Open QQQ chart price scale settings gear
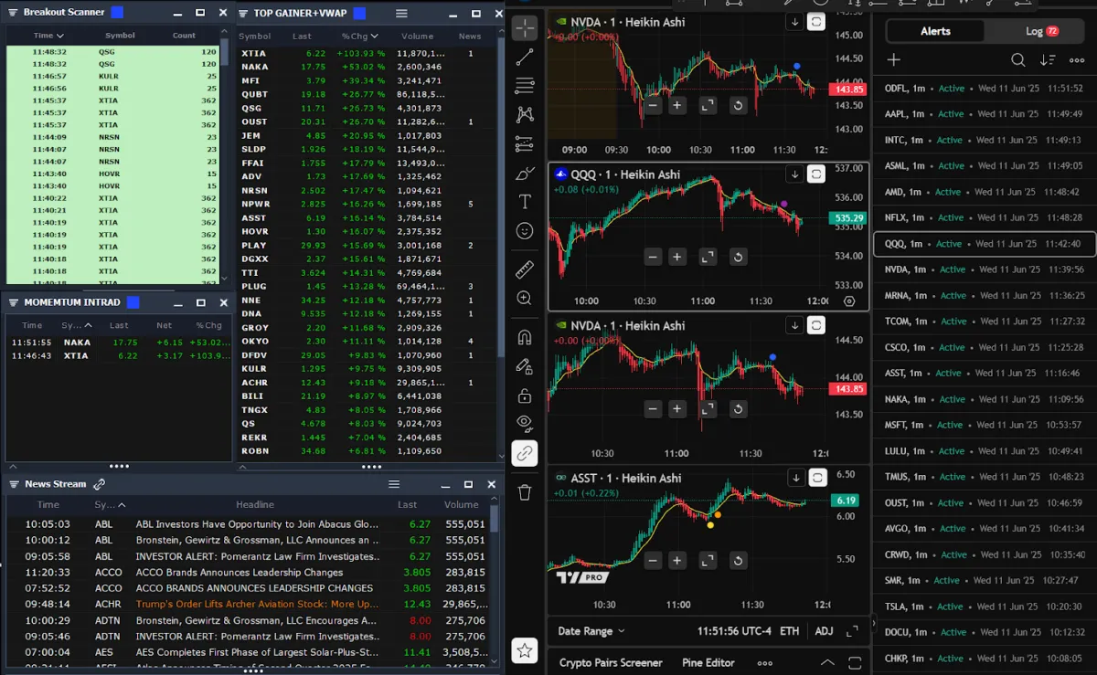 click(x=850, y=301)
